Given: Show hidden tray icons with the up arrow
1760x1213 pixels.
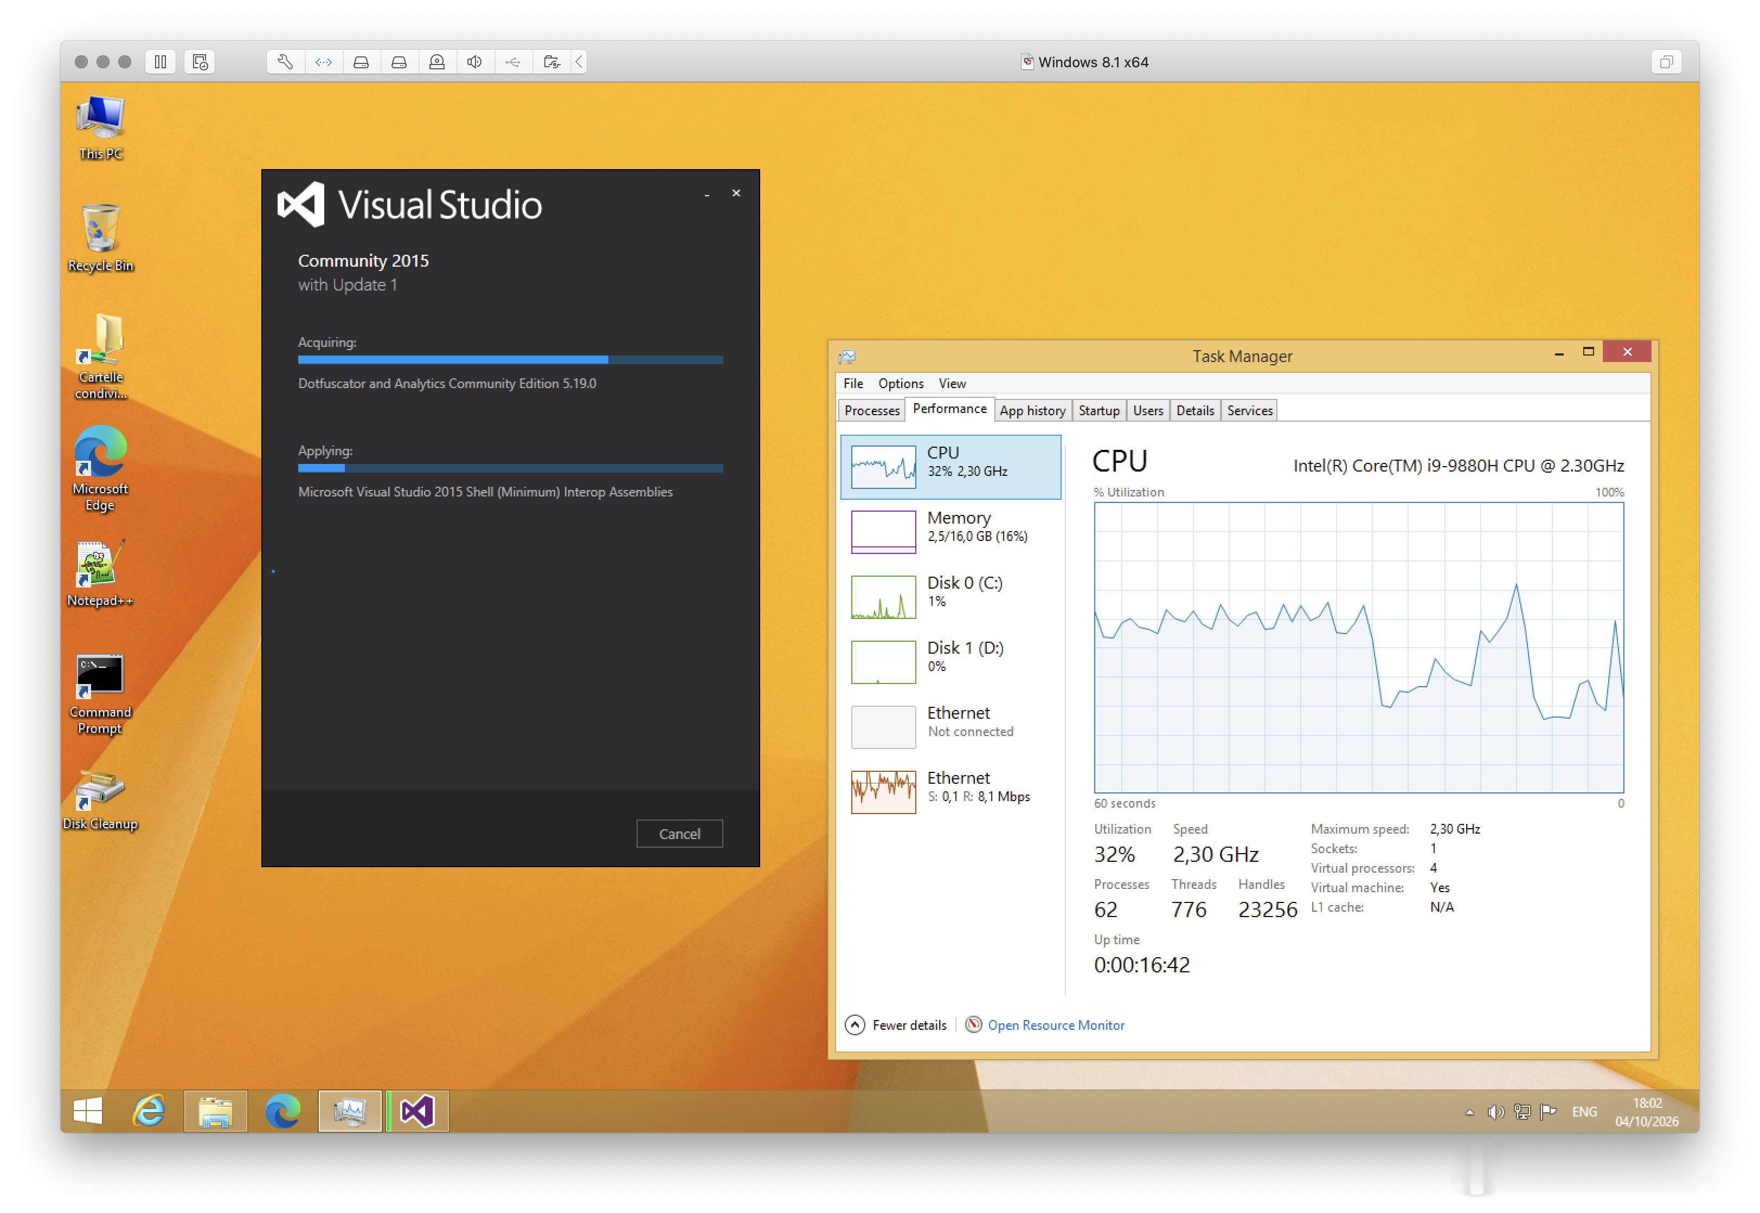Looking at the screenshot, I should pos(1469,1112).
